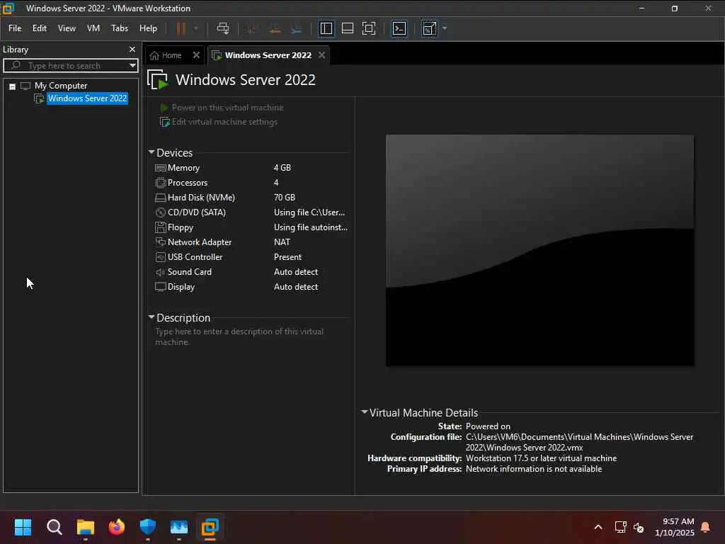The height and width of the screenshot is (544, 725).
Task: Click Power on this virtual machine
Action: 227,108
